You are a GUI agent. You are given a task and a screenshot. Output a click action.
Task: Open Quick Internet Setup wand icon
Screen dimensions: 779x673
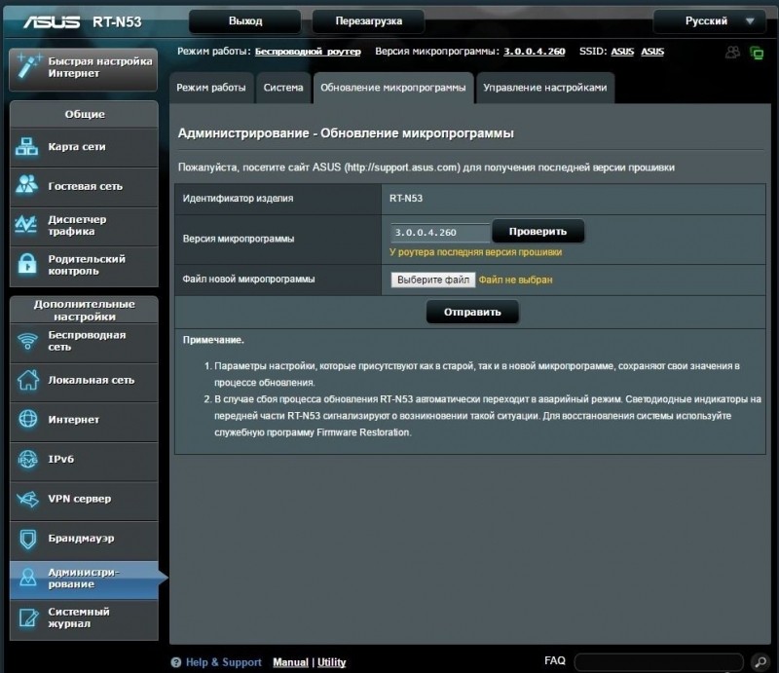tap(28, 66)
